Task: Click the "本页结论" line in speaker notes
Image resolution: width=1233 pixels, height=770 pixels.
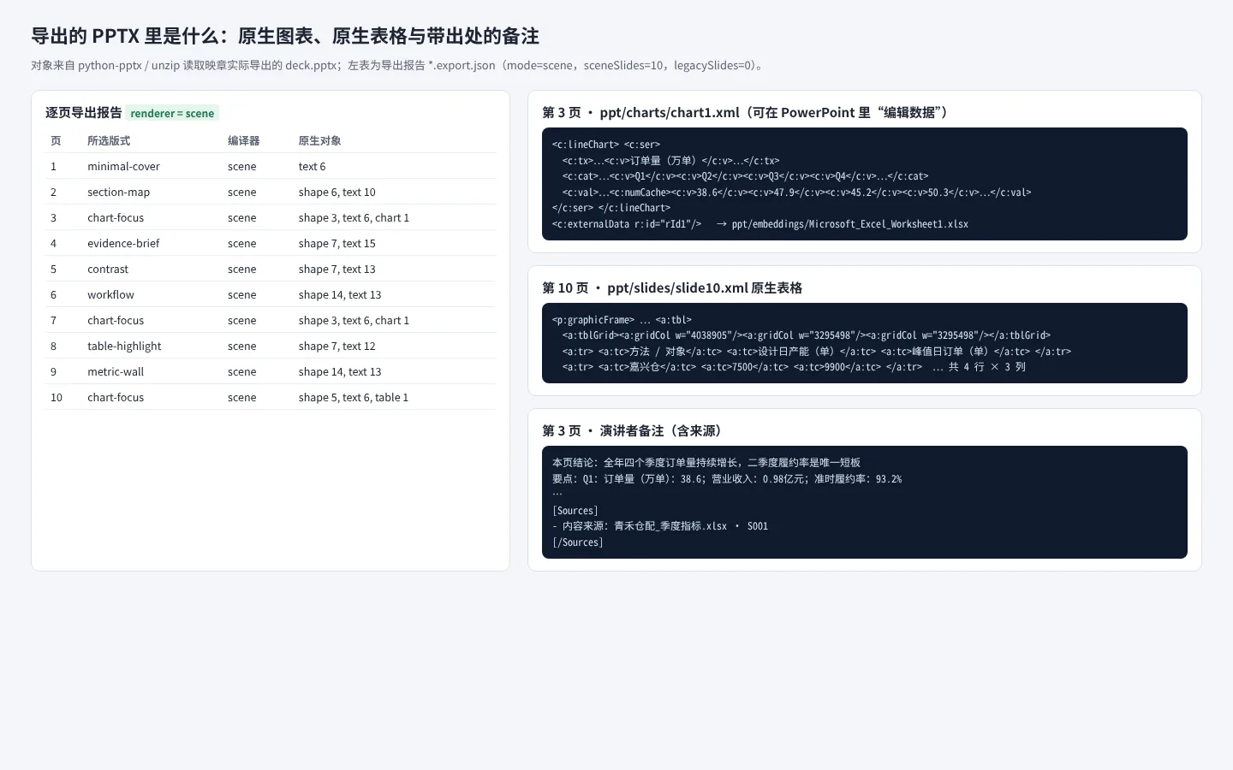Action: click(706, 463)
